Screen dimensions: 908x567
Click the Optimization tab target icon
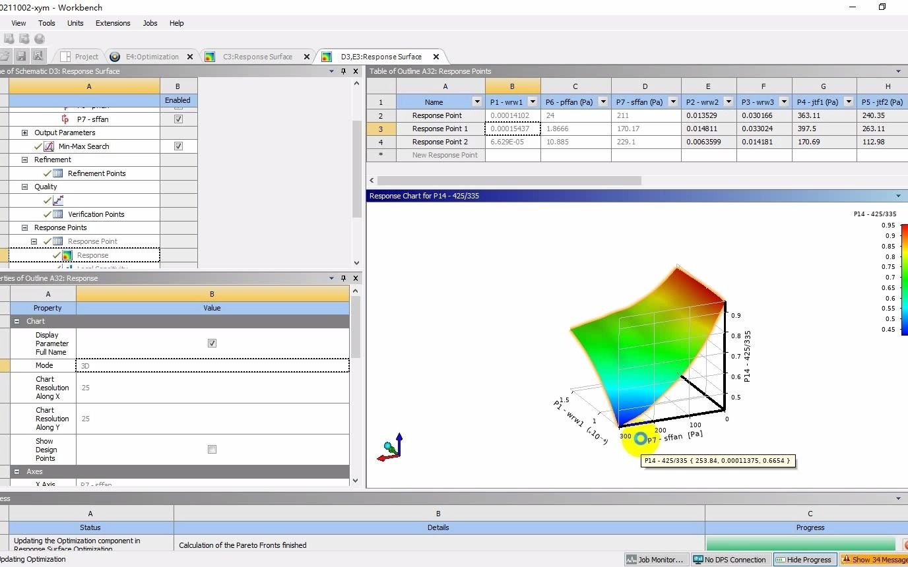tap(115, 57)
